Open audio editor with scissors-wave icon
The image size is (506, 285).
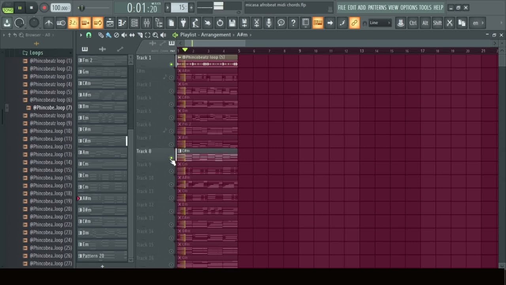click(x=257, y=23)
